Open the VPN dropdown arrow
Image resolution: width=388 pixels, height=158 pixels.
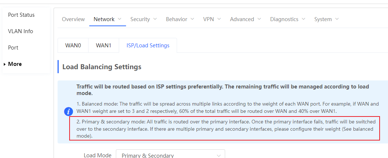pyautogui.click(x=219, y=19)
